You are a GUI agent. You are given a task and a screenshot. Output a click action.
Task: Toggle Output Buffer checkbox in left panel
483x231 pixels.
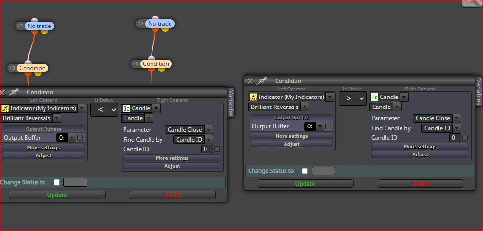[x=80, y=138]
